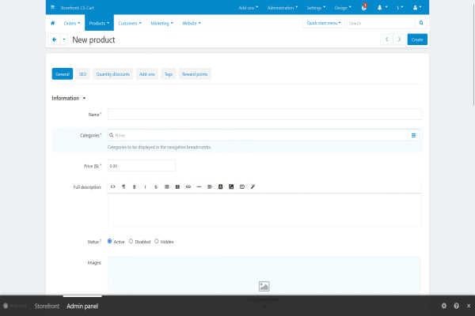Image resolution: width=475 pixels, height=316 pixels.
Task: Switch to the Tags tab
Action: (x=169, y=74)
